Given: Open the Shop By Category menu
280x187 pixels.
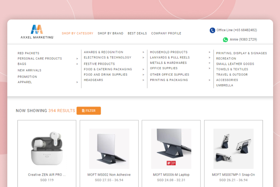Looking at the screenshot, I should [78, 33].
